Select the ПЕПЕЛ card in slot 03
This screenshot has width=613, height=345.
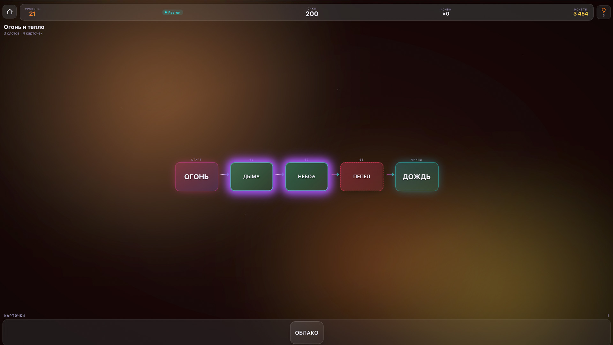[x=362, y=177]
